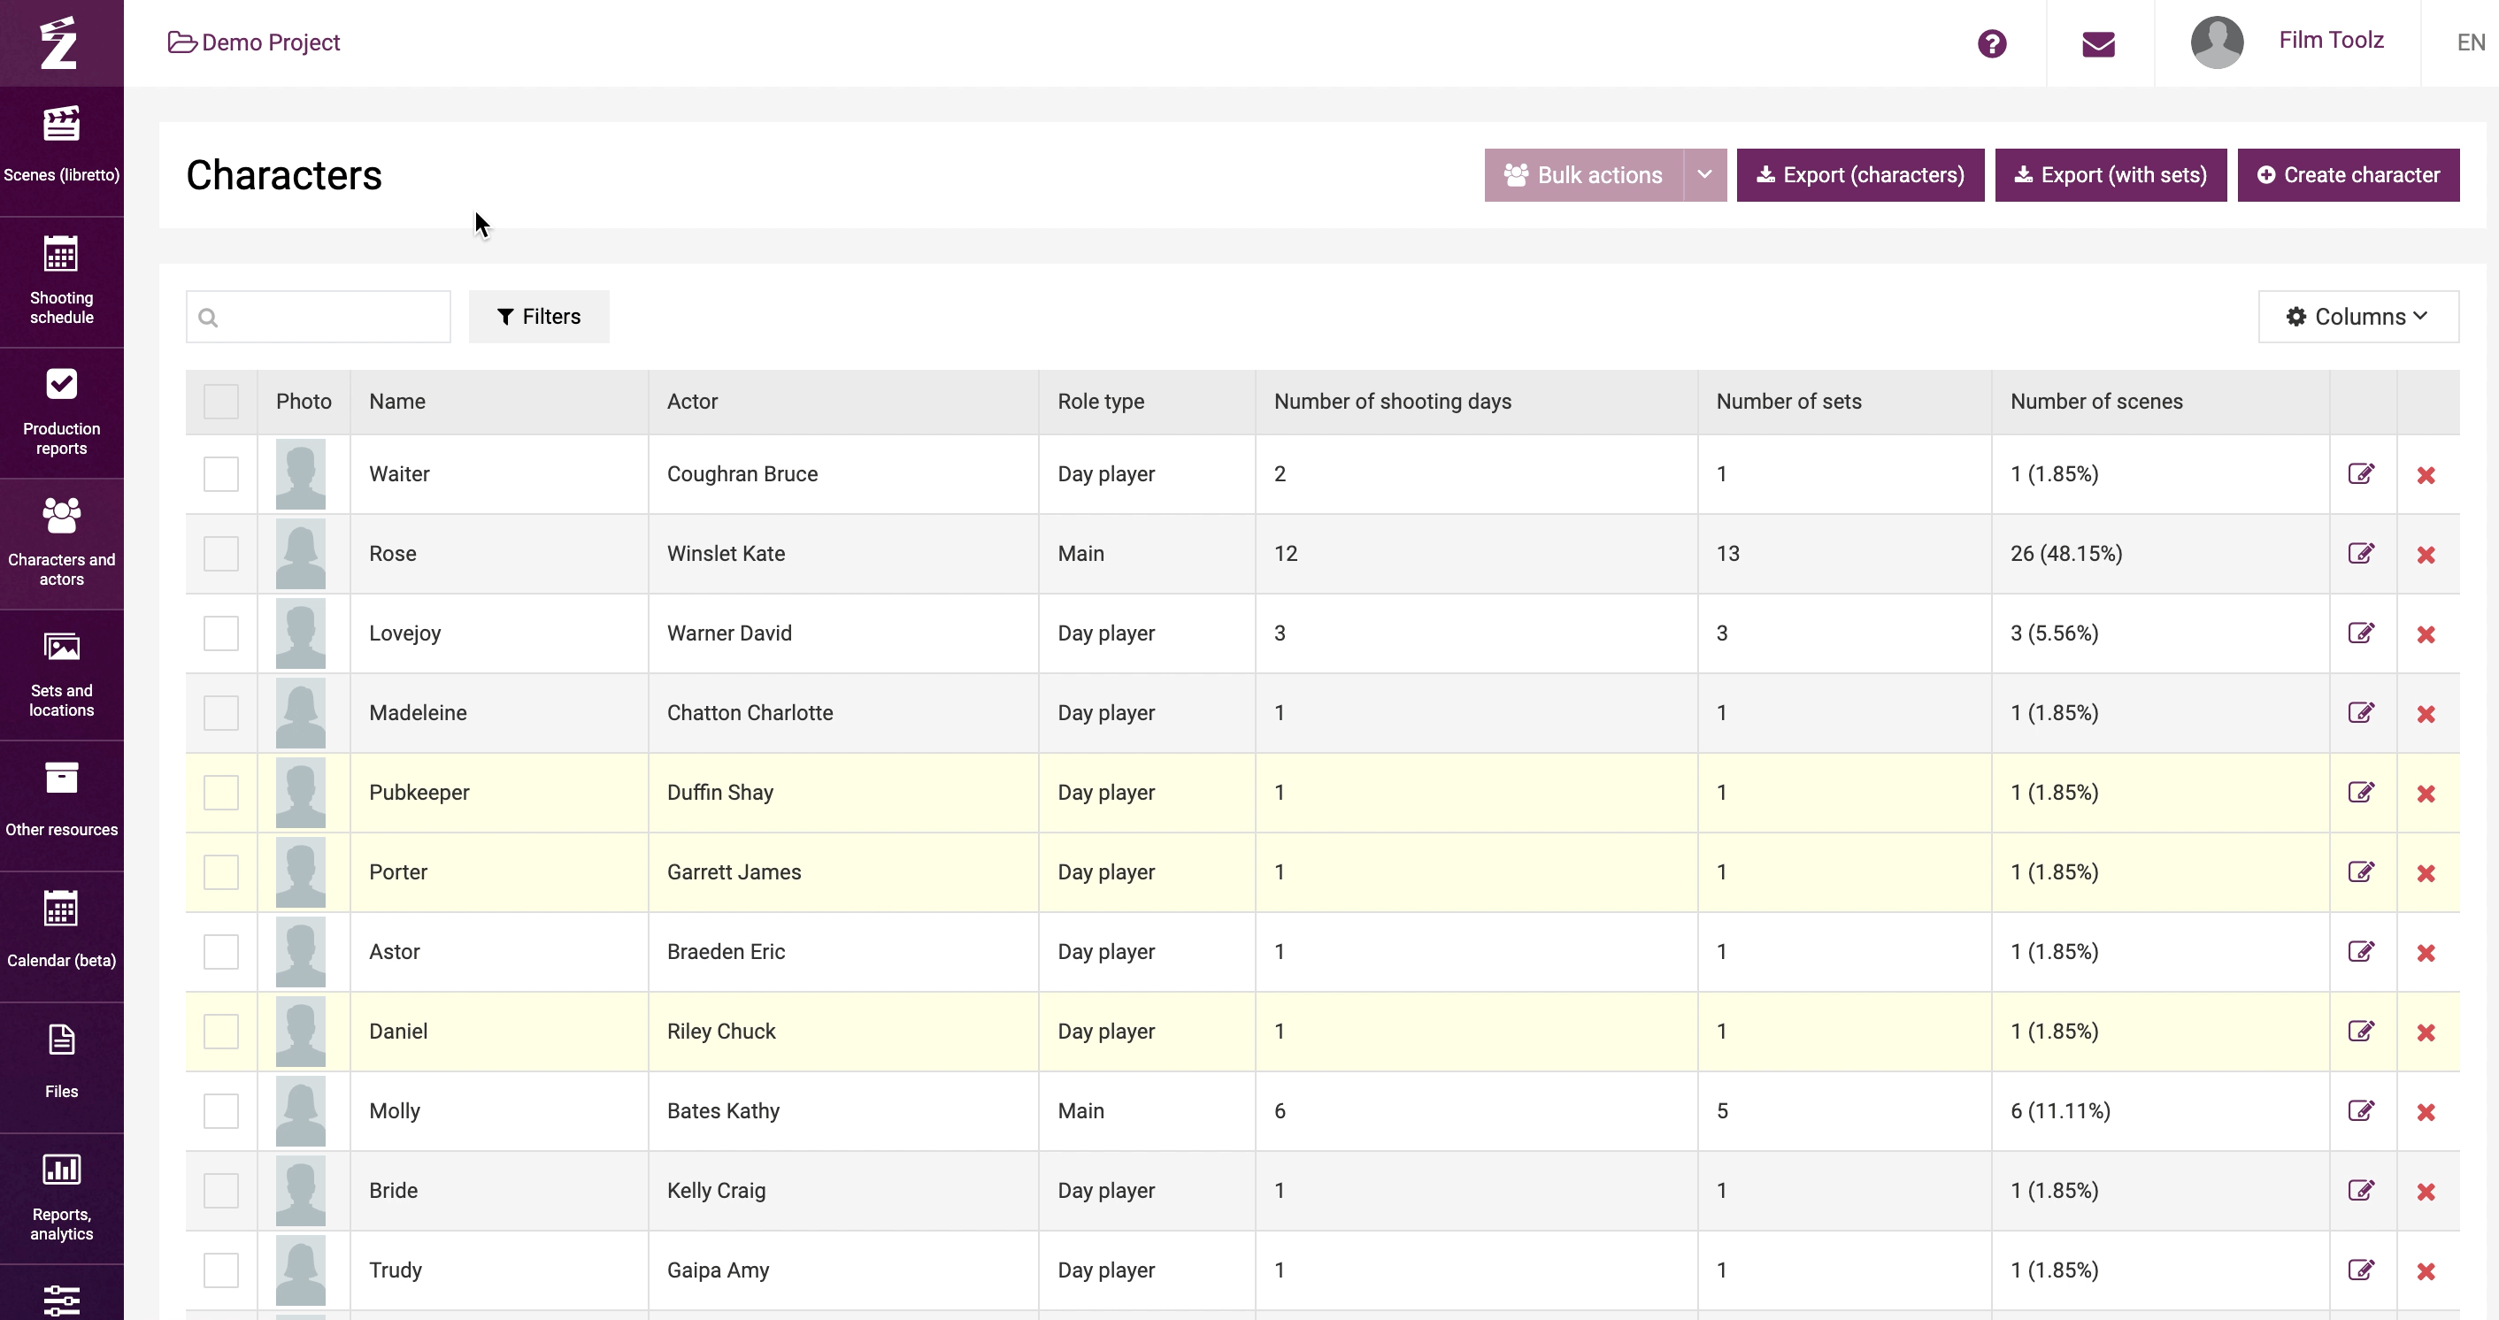This screenshot has height=1320, width=2499.
Task: Click the edit icon for Rose
Action: (2361, 554)
